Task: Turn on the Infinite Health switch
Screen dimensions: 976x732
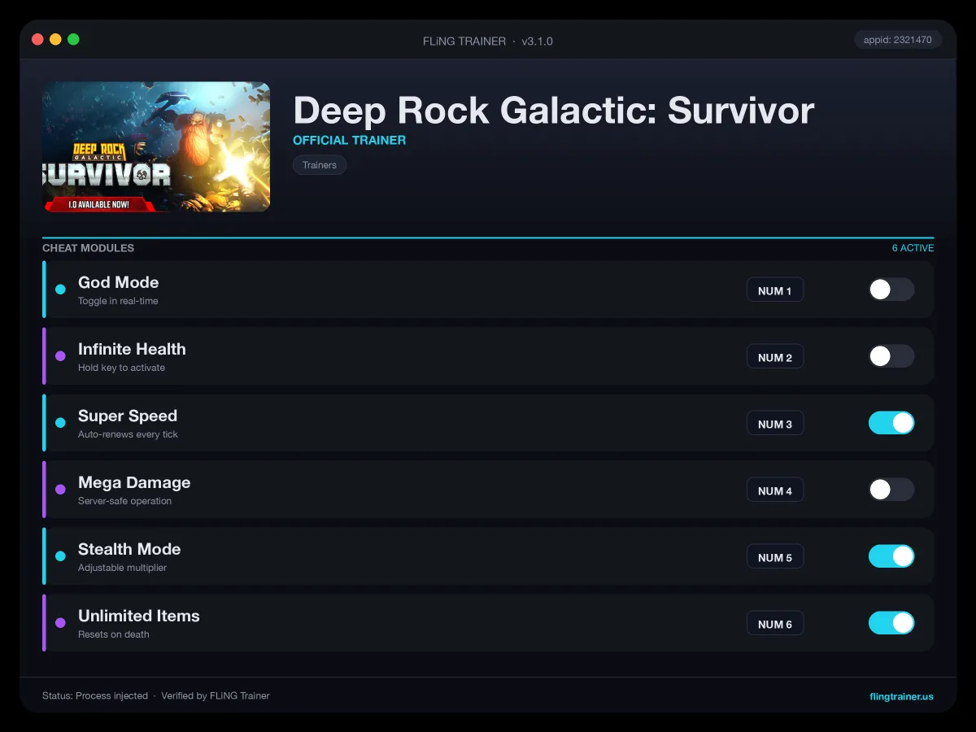Action: click(891, 356)
